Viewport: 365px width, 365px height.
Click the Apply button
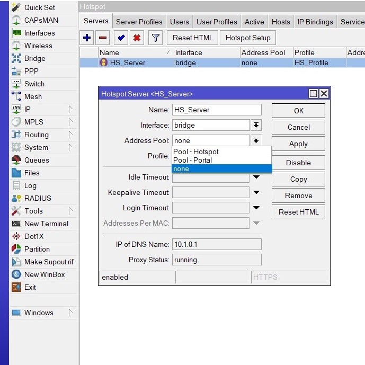click(298, 144)
